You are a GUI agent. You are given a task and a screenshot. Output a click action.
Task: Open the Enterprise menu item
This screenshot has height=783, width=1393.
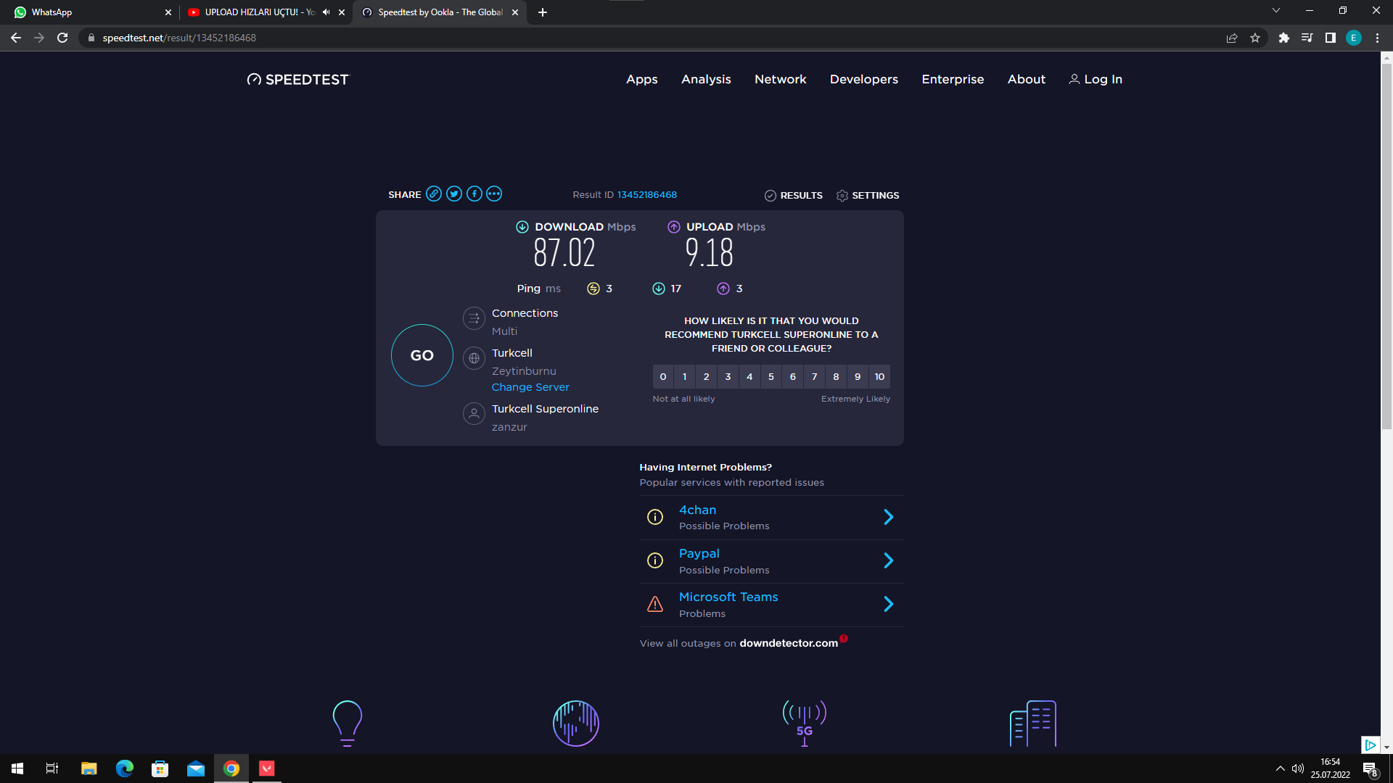coord(953,80)
